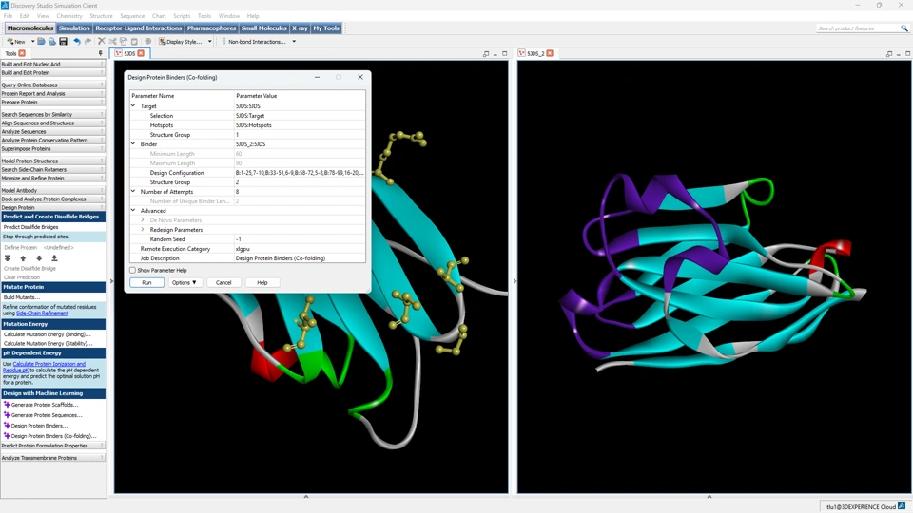Open the New dropdown arrow
913x513 pixels.
pos(32,41)
